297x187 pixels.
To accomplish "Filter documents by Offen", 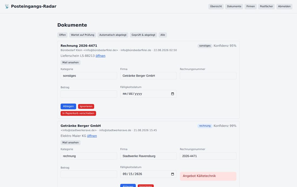I will 62,35.
